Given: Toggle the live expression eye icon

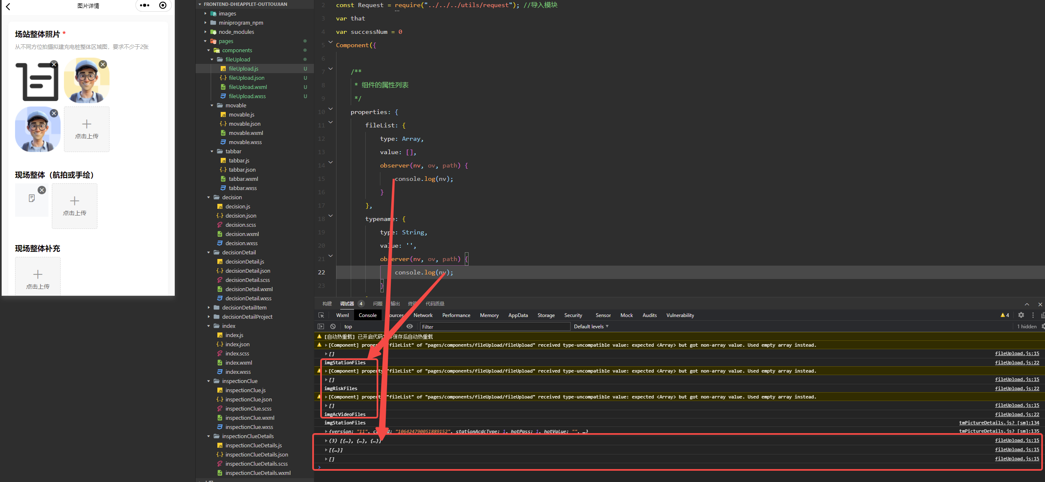Looking at the screenshot, I should coord(410,327).
